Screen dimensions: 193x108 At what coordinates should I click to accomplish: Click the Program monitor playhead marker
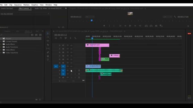click(x=92, y=20)
